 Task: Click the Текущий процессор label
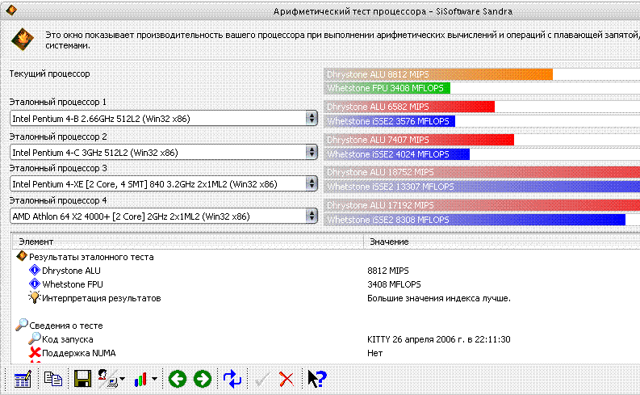click(x=49, y=74)
